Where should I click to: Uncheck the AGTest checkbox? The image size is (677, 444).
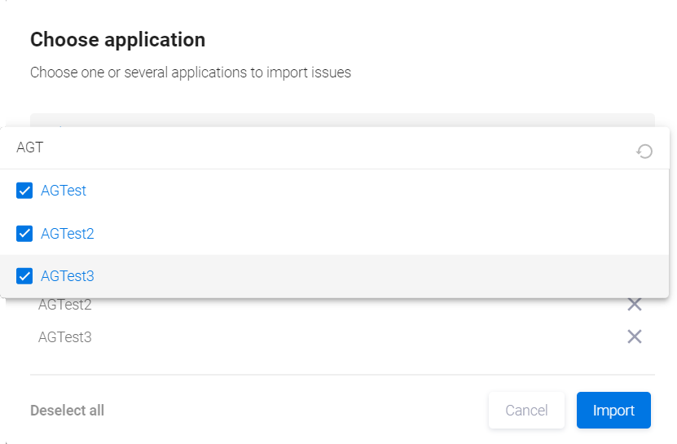24,191
